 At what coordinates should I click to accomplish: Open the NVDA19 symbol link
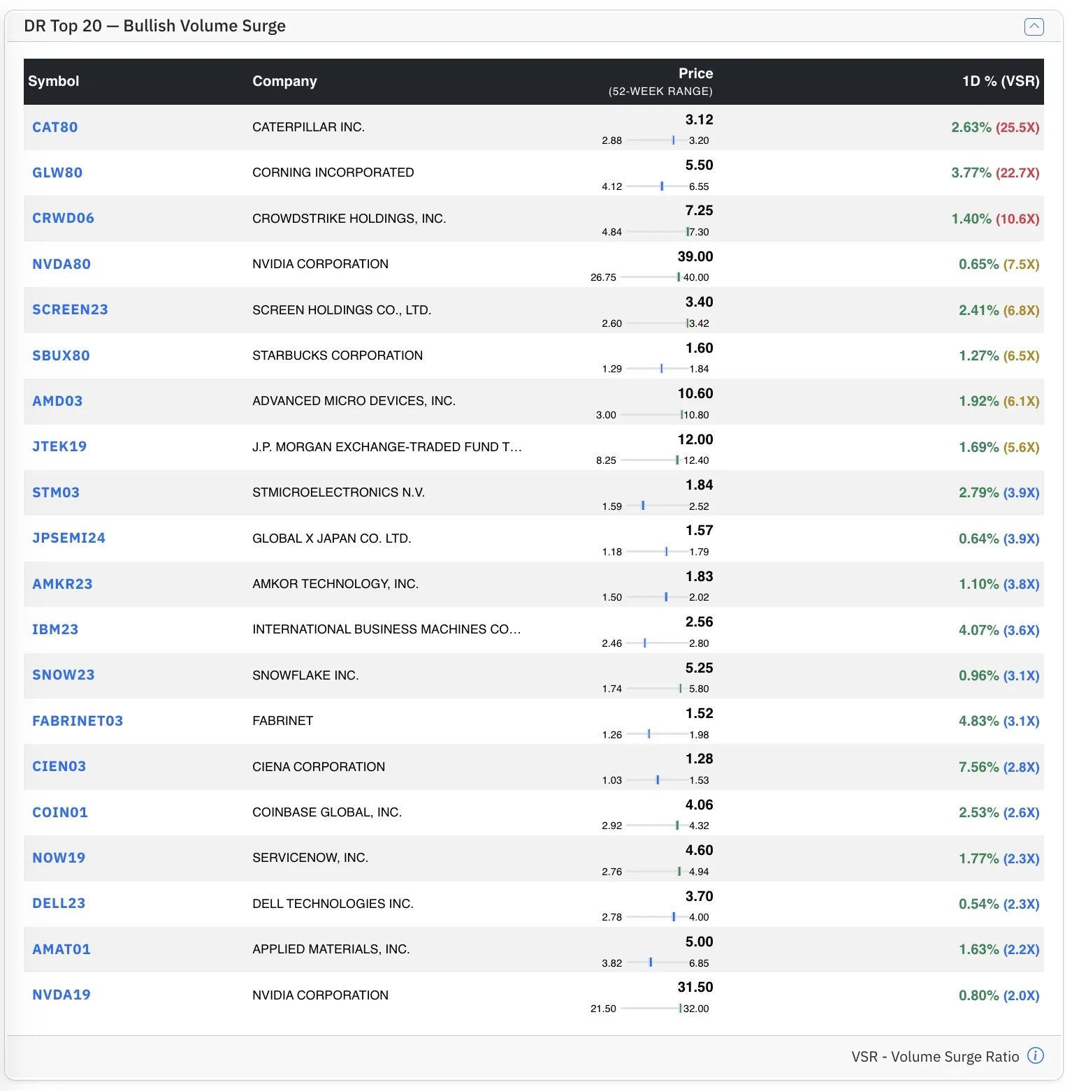click(x=61, y=995)
